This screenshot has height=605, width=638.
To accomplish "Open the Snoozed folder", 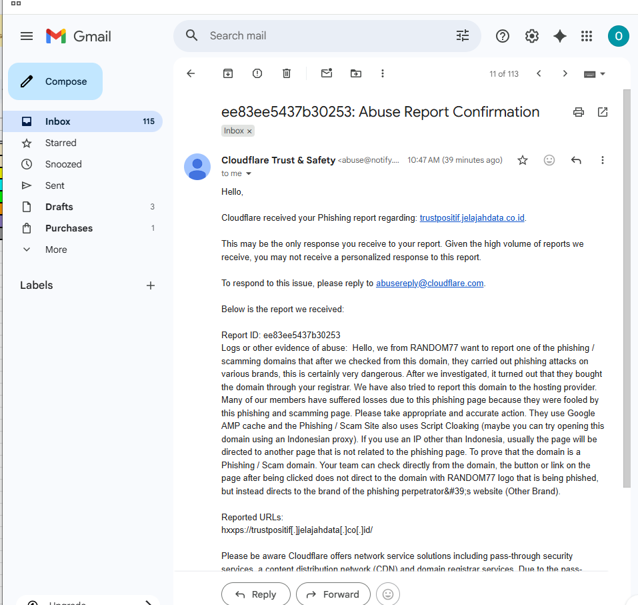I will (83, 164).
